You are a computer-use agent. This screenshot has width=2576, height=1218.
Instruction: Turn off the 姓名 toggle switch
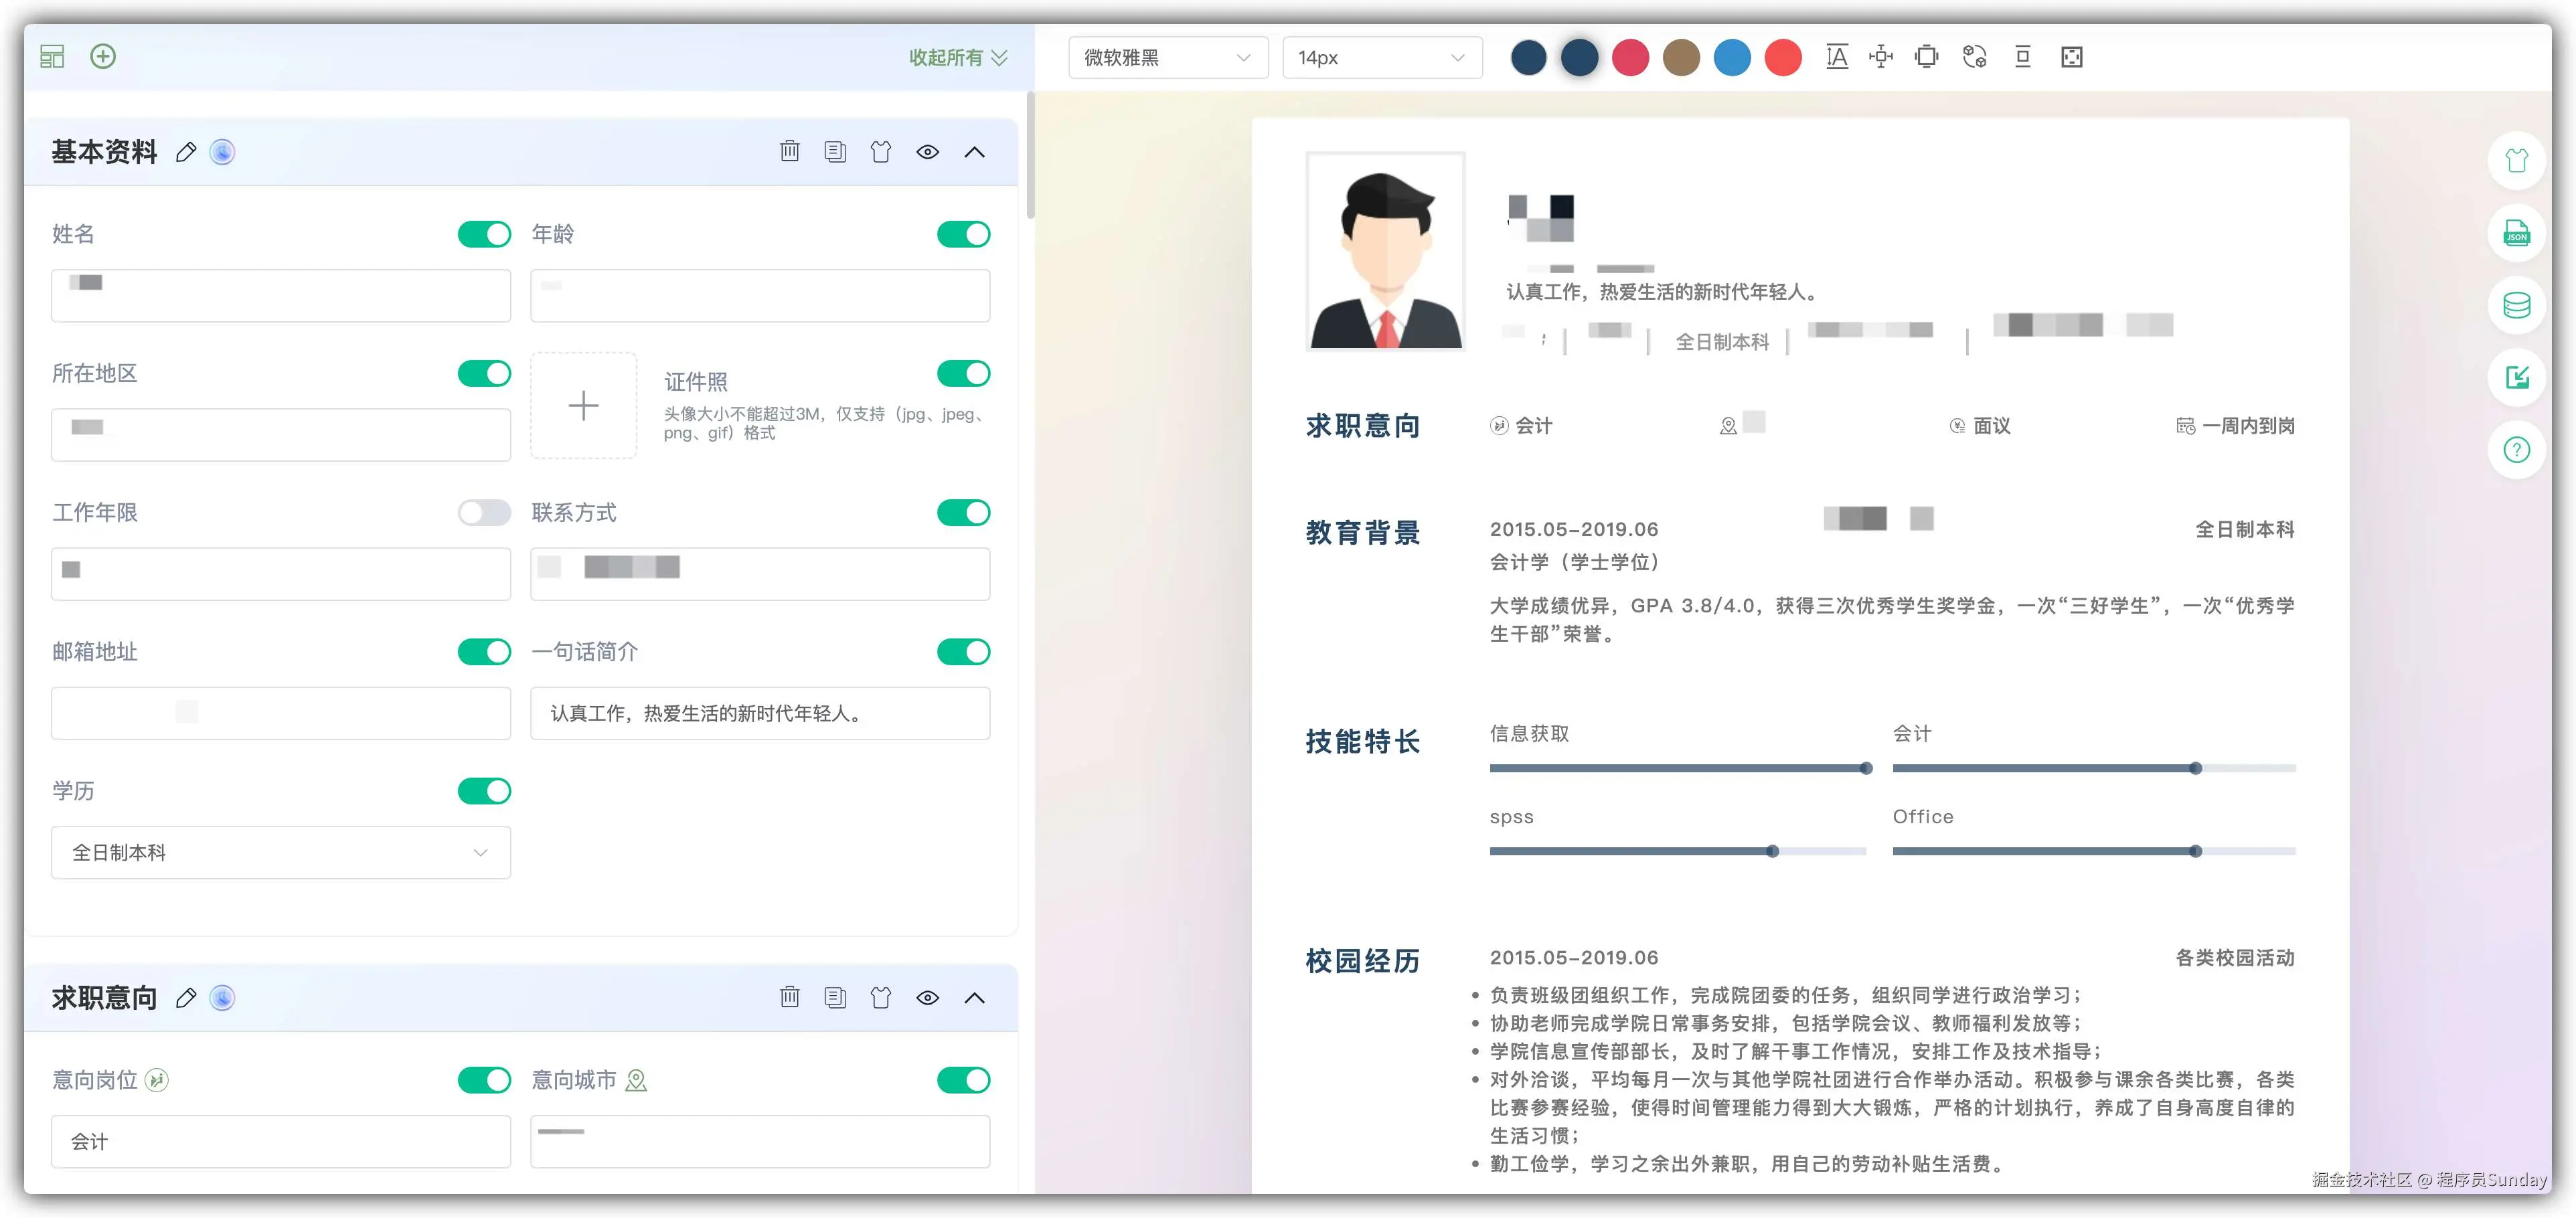484,234
